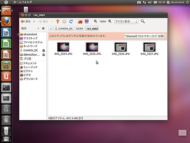
Task: Open the computer toolbar icon
Action: click(87, 21)
